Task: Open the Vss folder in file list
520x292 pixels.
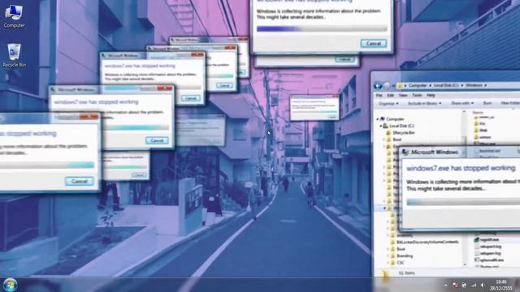Action: click(x=480, y=123)
